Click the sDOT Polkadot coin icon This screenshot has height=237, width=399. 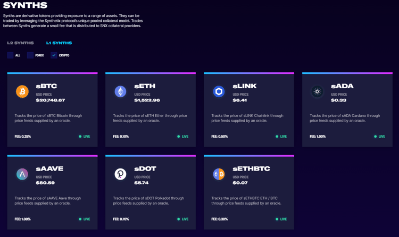pos(121,174)
